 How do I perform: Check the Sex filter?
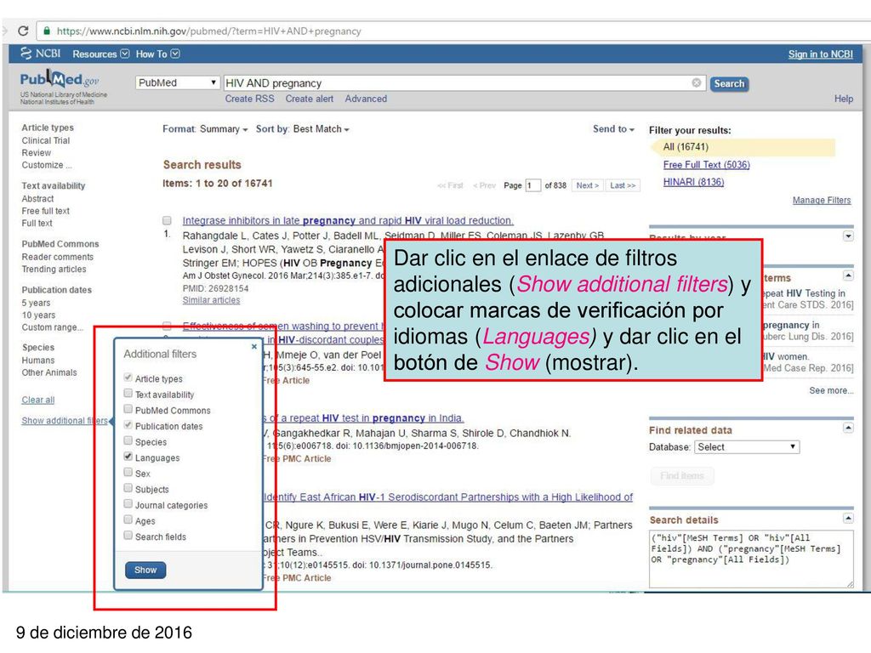(128, 473)
